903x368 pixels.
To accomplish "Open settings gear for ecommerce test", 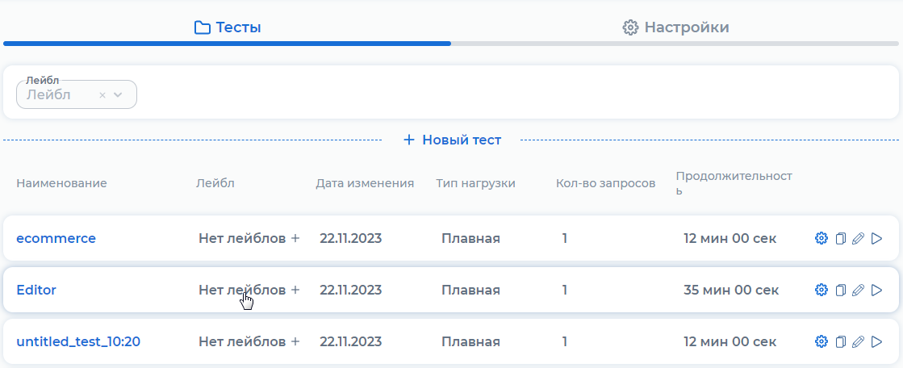I will coord(821,238).
